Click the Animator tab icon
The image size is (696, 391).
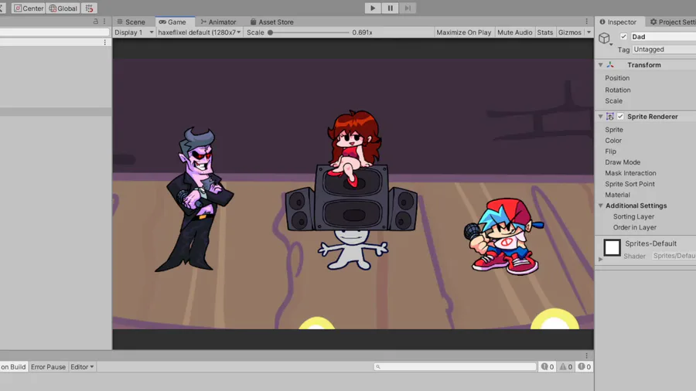tap(203, 22)
